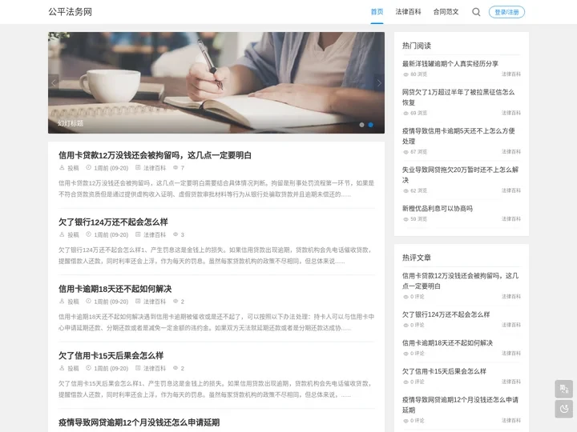Open hot read 疫情导致信用卡逾期5天还不上

458,136
